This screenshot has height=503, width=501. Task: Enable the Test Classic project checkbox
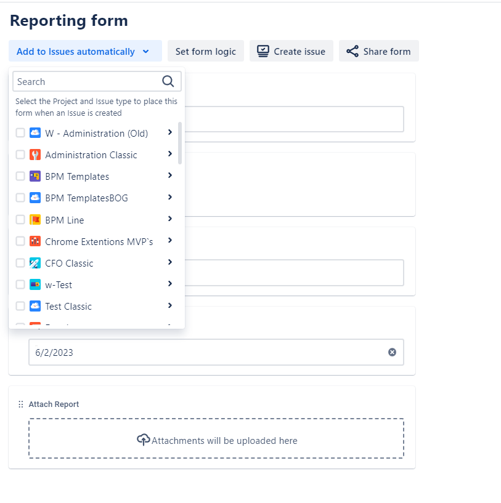20,305
